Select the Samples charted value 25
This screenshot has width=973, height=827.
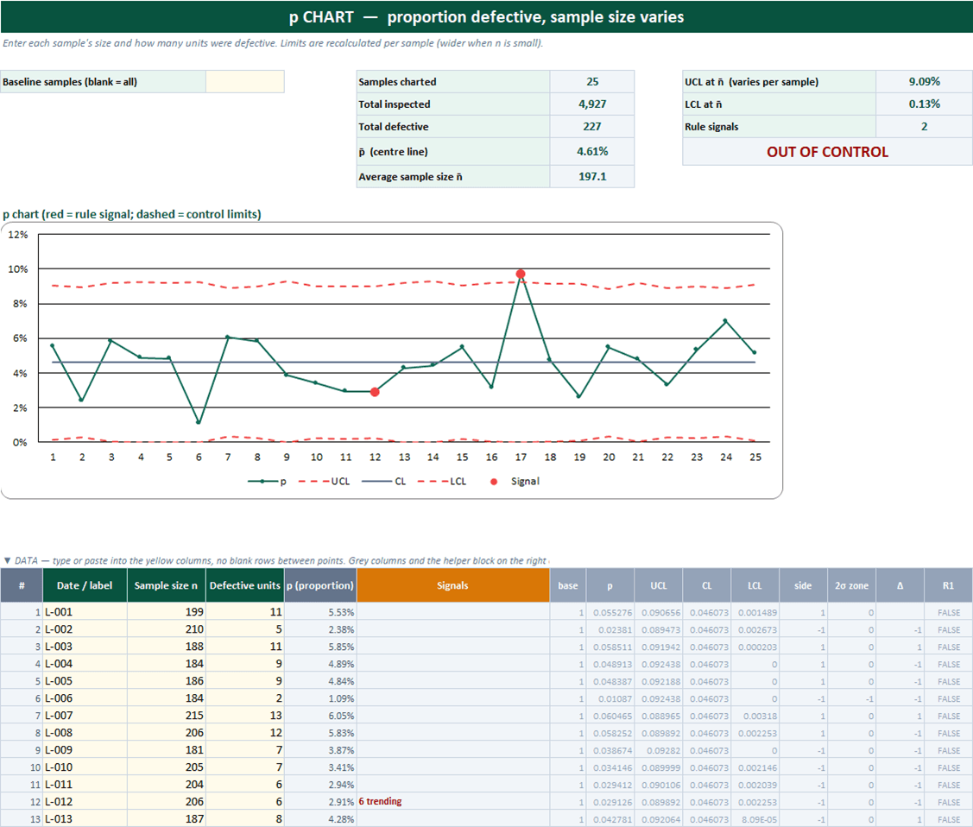(x=592, y=82)
